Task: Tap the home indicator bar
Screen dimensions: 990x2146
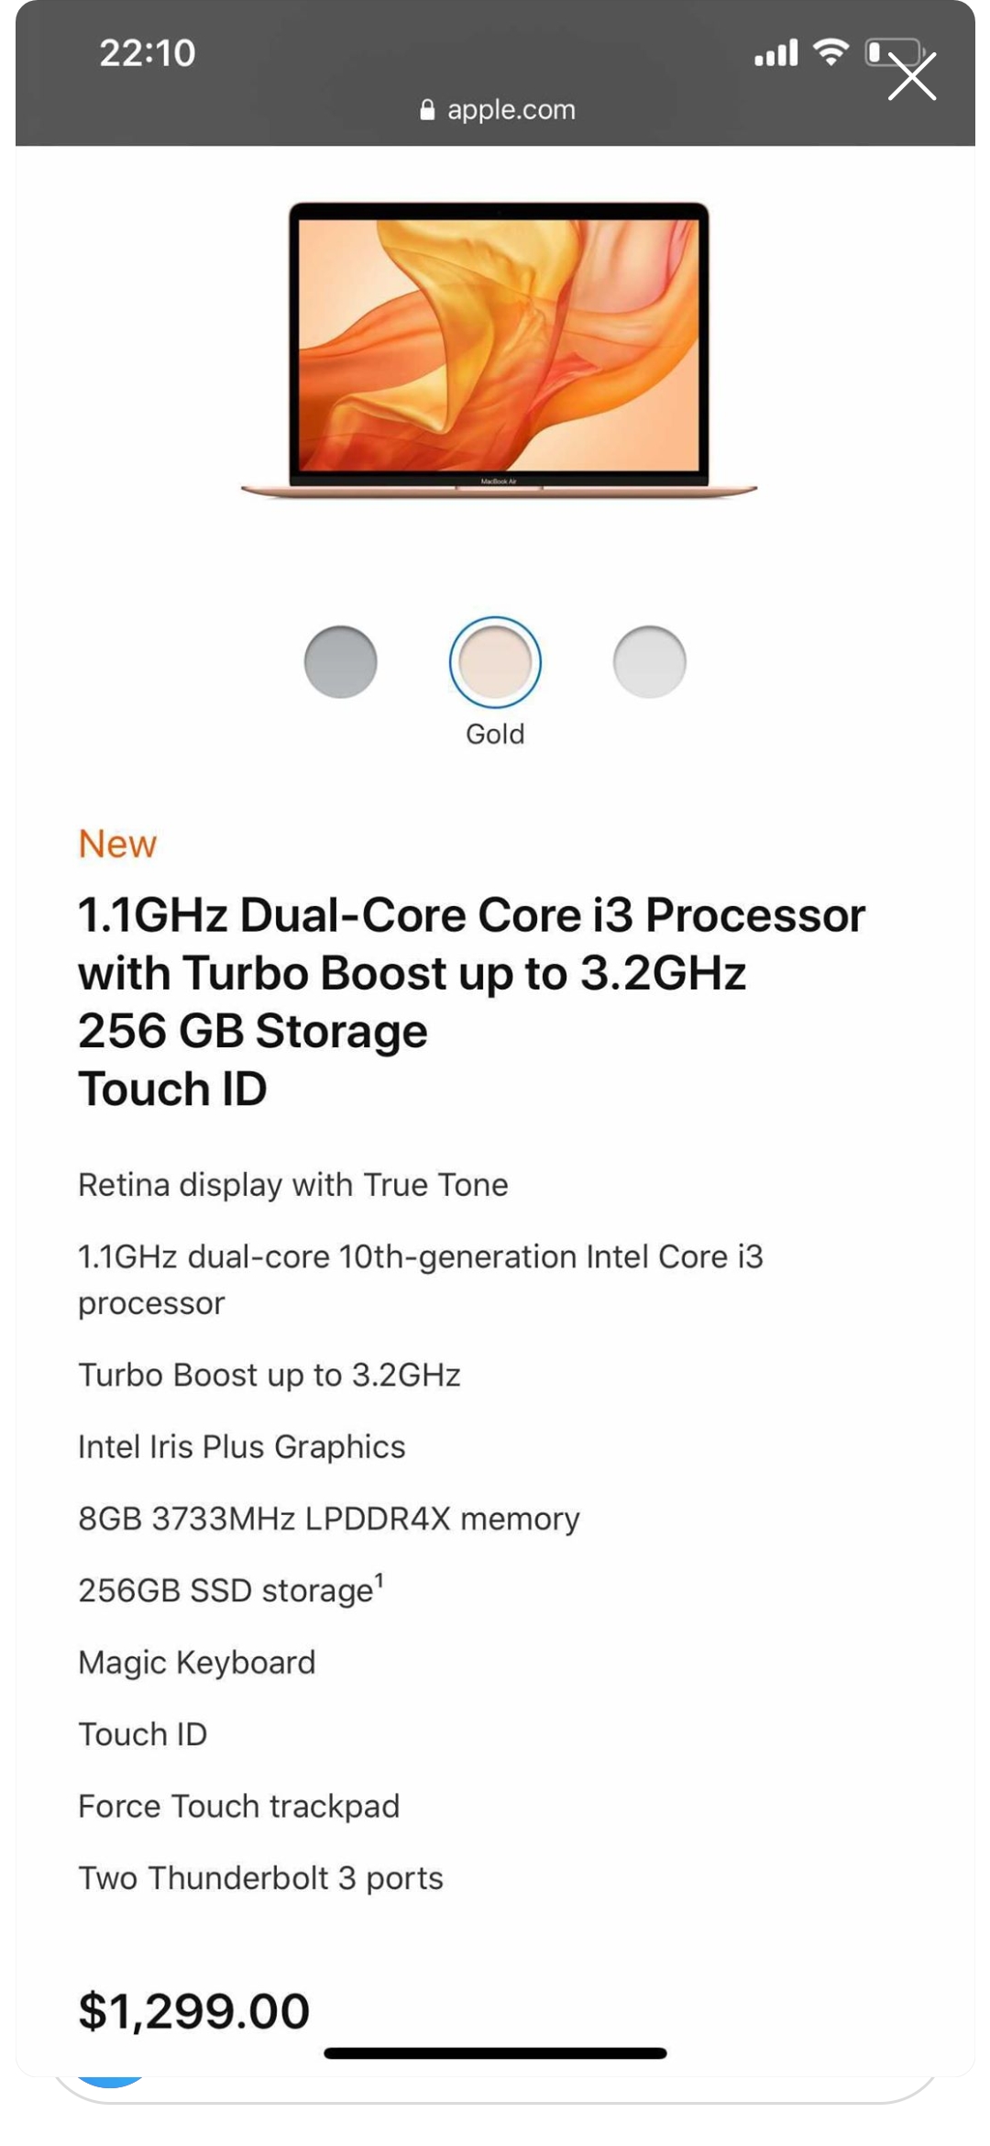Action: click(495, 2053)
